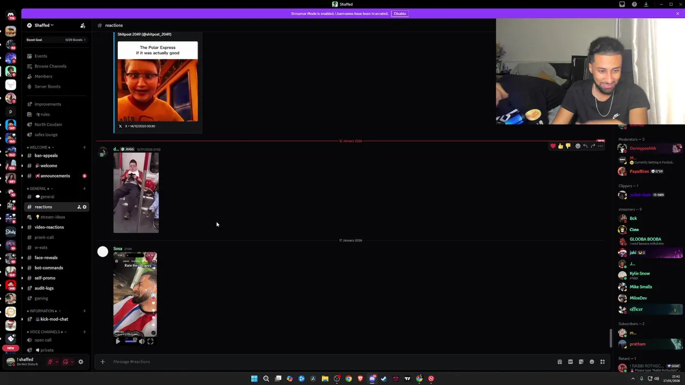Open the Shaffed server dropdown menu
Screen dimensions: 685x385
44,25
